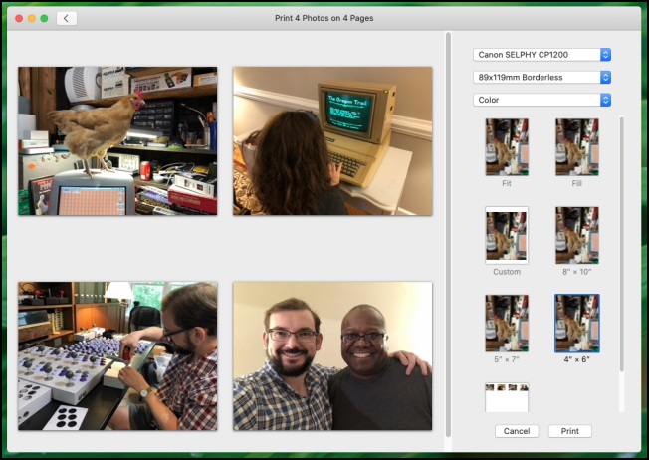This screenshot has width=649, height=460.
Task: Click the Cancel button
Action: [x=517, y=431]
